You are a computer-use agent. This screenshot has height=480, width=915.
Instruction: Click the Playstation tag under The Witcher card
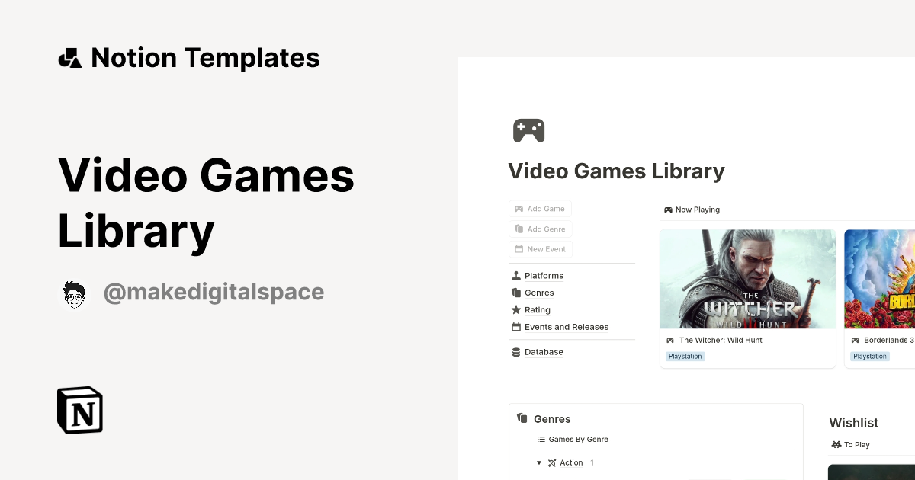click(685, 356)
